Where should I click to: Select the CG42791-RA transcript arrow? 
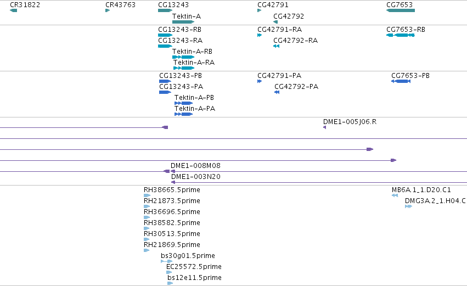(260, 35)
